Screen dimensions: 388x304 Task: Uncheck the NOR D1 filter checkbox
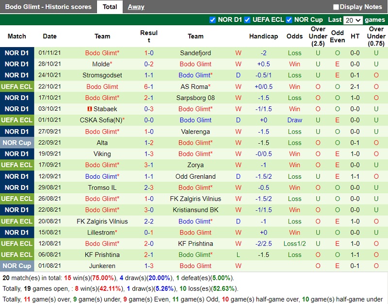[212, 20]
